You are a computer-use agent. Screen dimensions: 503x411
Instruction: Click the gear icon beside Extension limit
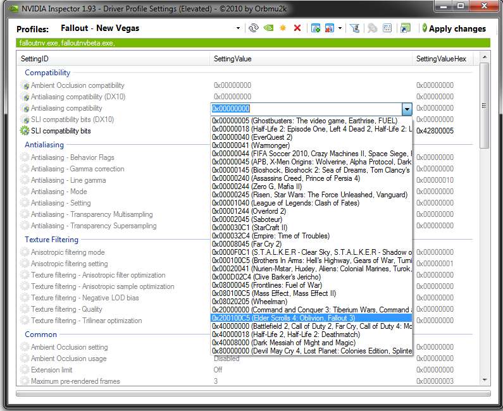point(25,370)
